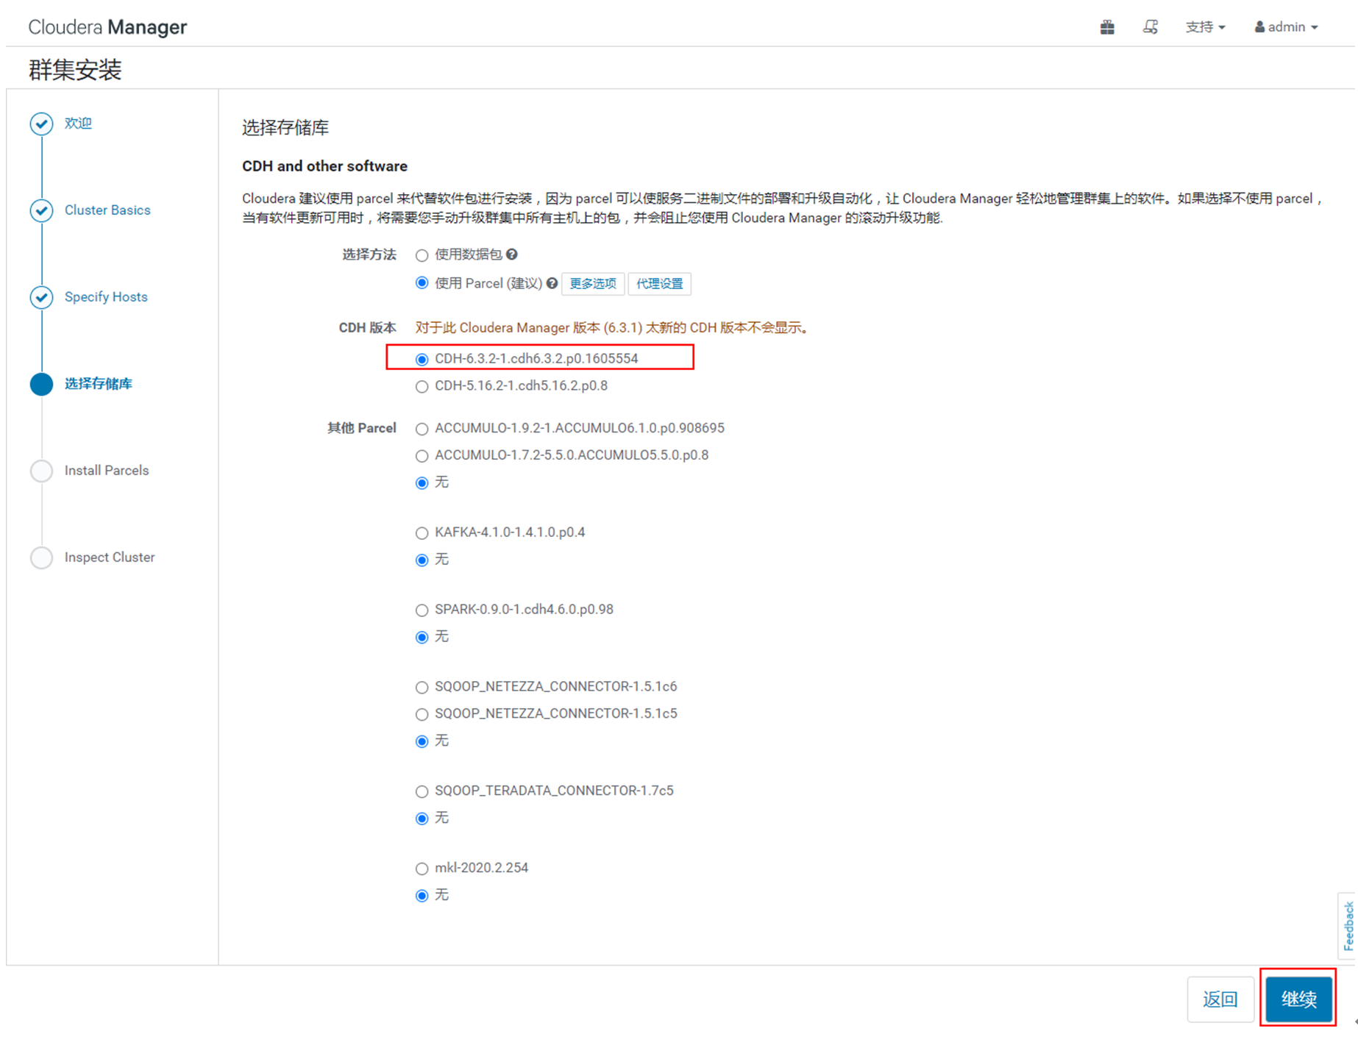
Task: Select KAFKA-4.1.0-1.4.1.0.p0.4 parcel
Action: tap(422, 533)
